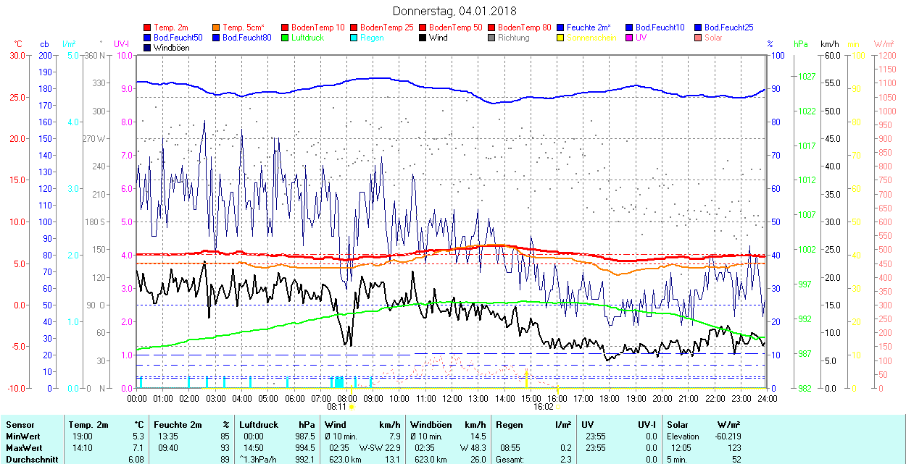Click the gray Richtung legend square
The image size is (906, 464).
[x=491, y=38]
